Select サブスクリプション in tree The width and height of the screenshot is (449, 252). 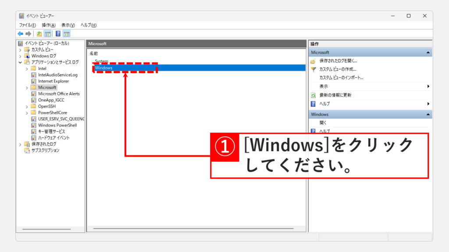pyautogui.click(x=45, y=150)
